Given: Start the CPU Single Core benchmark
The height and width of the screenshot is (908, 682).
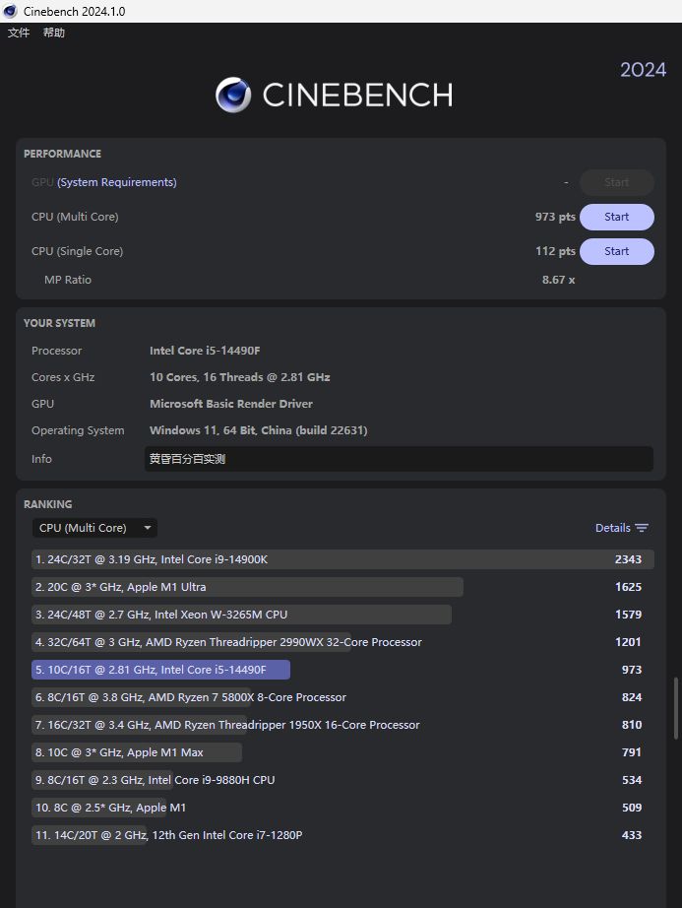Looking at the screenshot, I should click(x=616, y=251).
